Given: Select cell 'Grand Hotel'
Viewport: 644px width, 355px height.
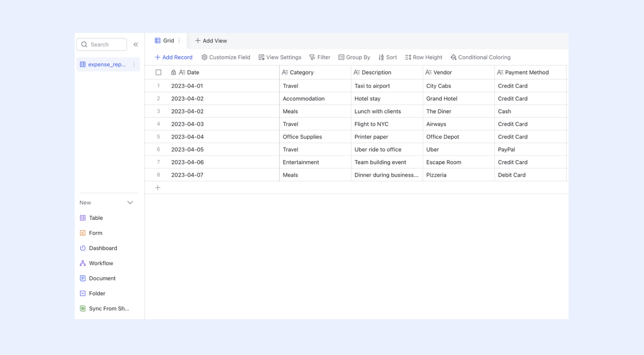Looking at the screenshot, I should click(x=459, y=99).
